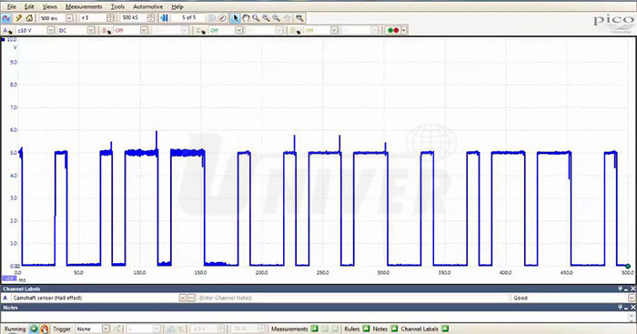Increase the 500 kS samples spinner
637x334 pixels.
(151, 15)
